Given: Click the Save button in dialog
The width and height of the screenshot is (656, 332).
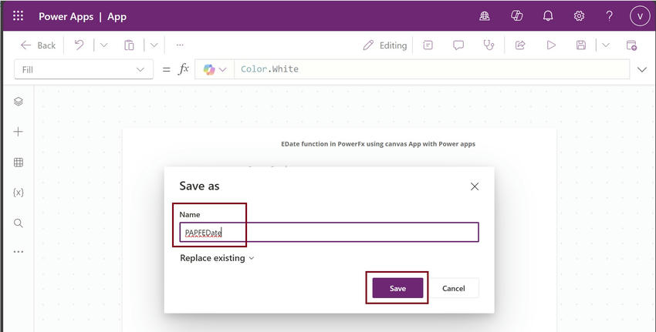Looking at the screenshot, I should [397, 288].
